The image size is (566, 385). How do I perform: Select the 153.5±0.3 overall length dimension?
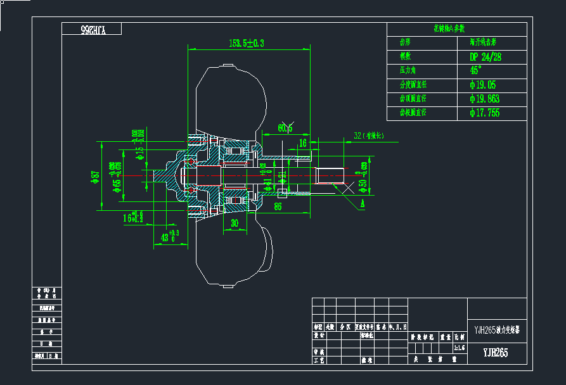pyautogui.click(x=247, y=43)
